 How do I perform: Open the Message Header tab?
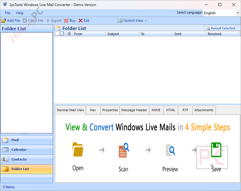[x=134, y=110]
